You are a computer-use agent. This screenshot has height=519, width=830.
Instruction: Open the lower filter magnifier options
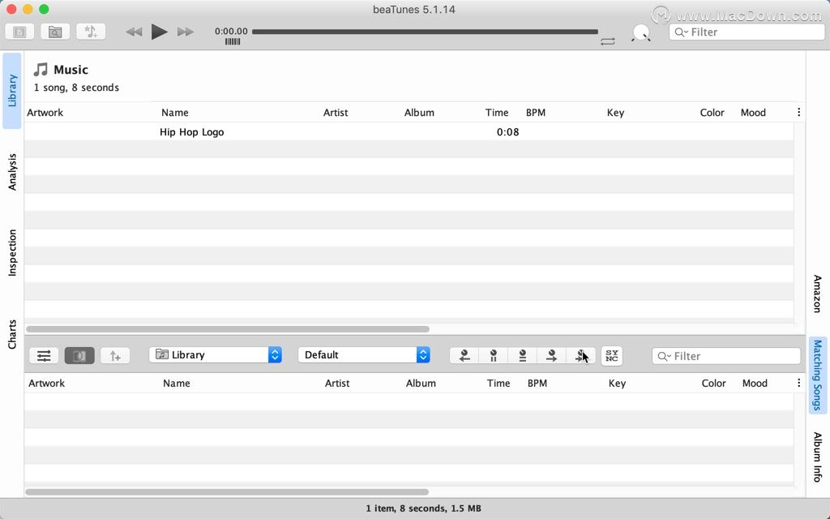point(663,357)
